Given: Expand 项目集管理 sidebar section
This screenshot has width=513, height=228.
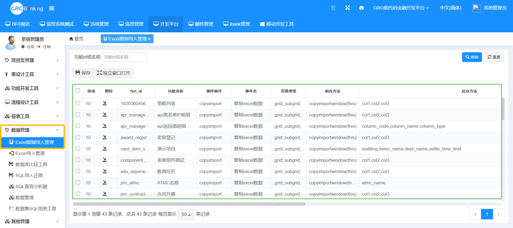Looking at the screenshot, I should pos(32,60).
